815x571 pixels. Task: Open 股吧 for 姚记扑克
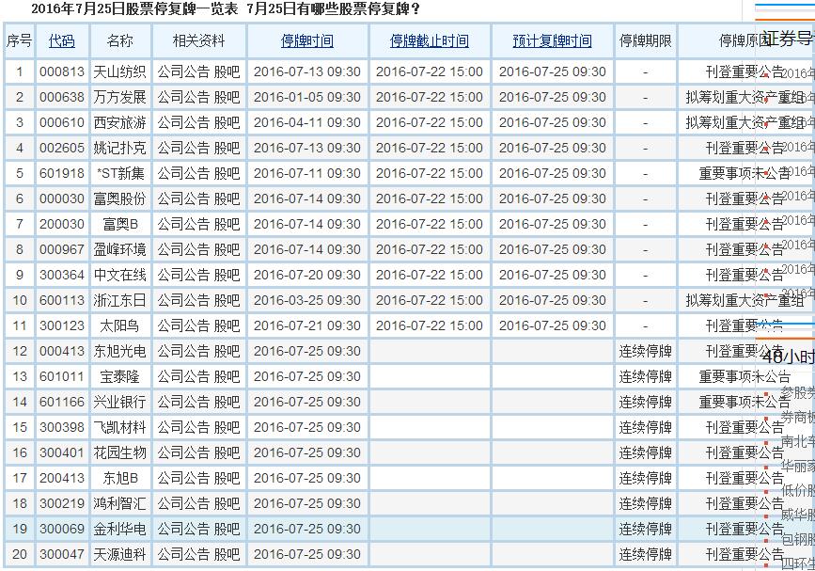(x=227, y=149)
